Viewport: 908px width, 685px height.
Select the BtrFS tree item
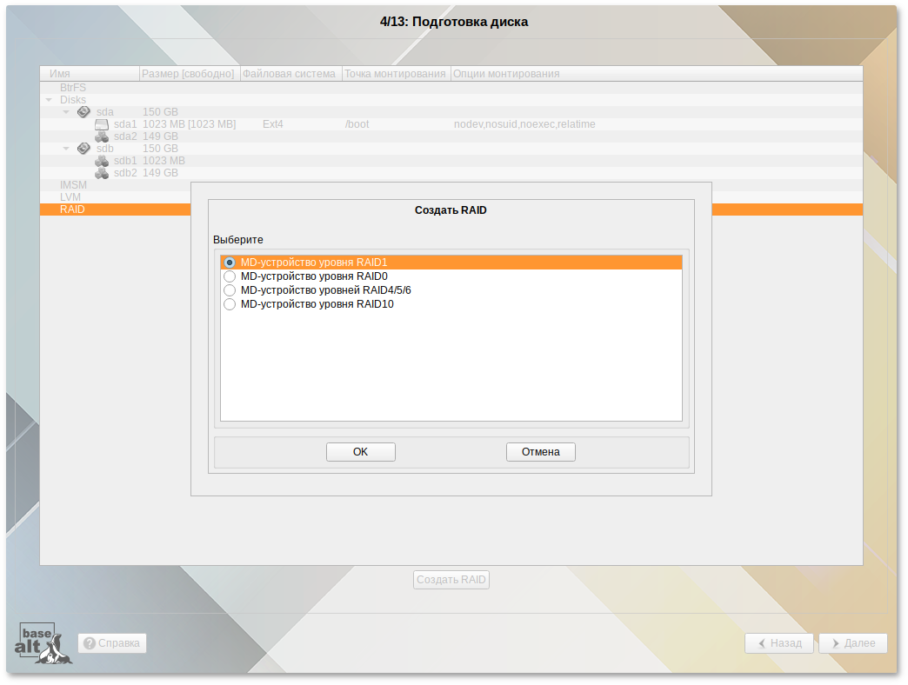tap(72, 88)
